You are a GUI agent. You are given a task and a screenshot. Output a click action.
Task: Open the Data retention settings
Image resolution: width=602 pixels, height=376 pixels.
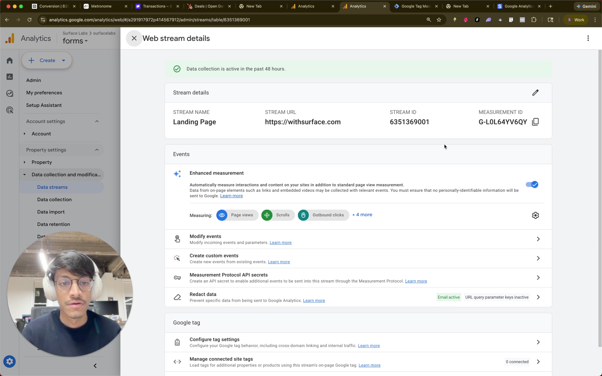coord(54,224)
